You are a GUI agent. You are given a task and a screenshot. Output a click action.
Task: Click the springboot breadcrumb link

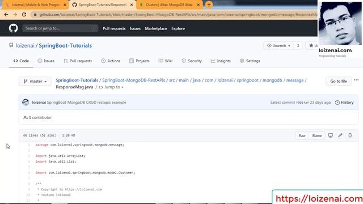247,80
